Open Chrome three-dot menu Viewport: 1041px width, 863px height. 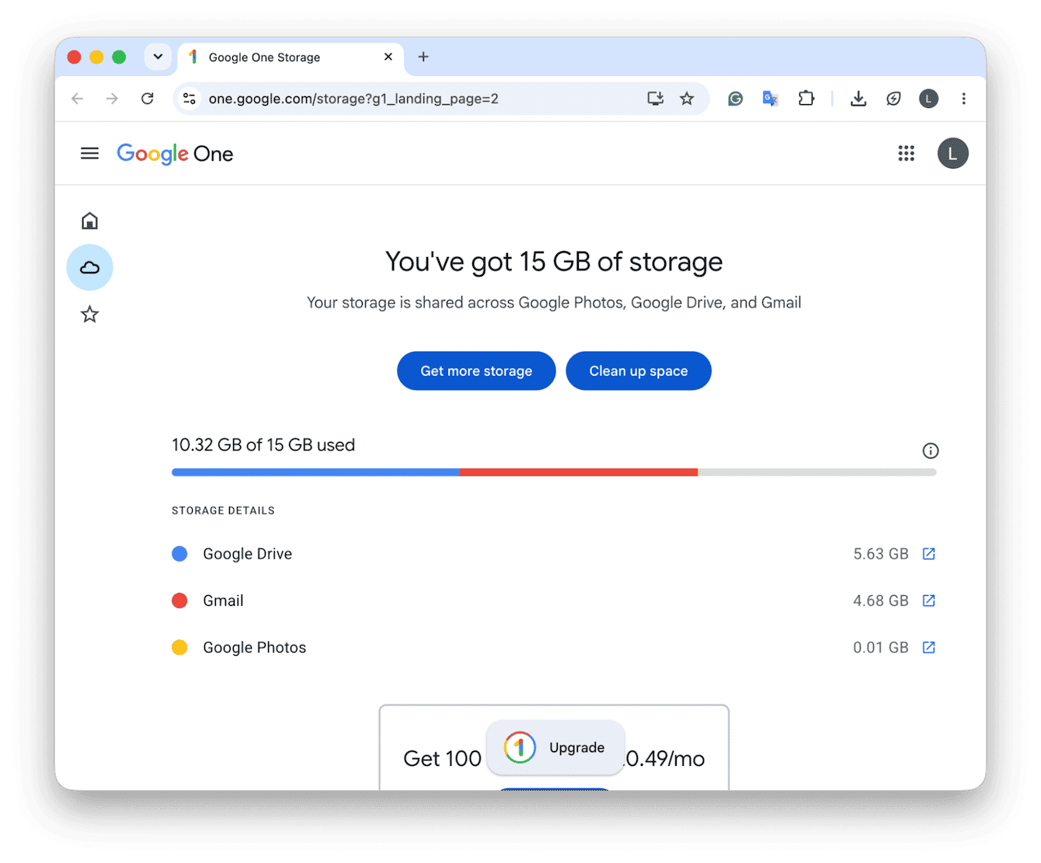point(963,99)
